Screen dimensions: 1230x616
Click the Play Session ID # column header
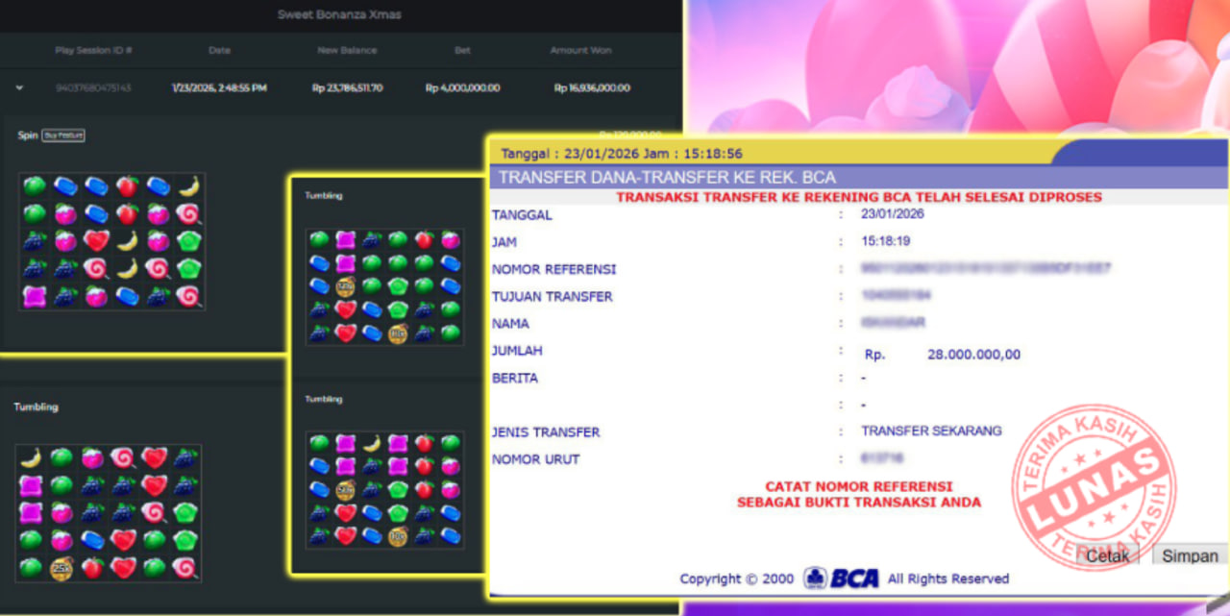pyautogui.click(x=93, y=50)
